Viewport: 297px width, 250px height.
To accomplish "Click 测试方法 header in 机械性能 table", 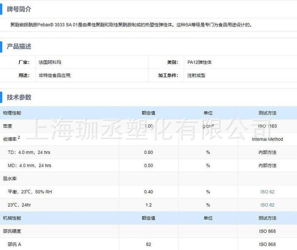I will click(267, 218).
